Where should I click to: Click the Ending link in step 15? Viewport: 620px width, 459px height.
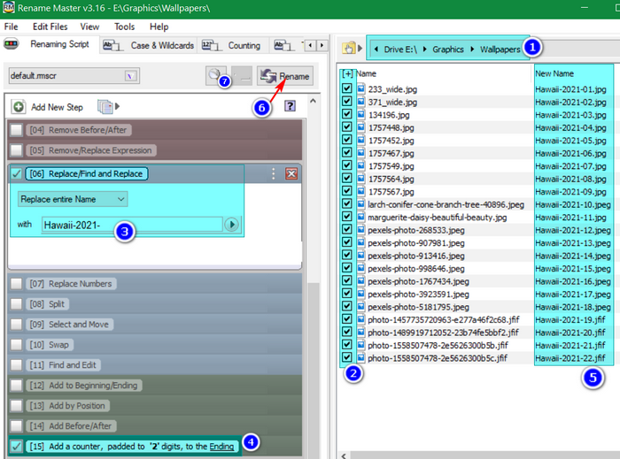221,447
